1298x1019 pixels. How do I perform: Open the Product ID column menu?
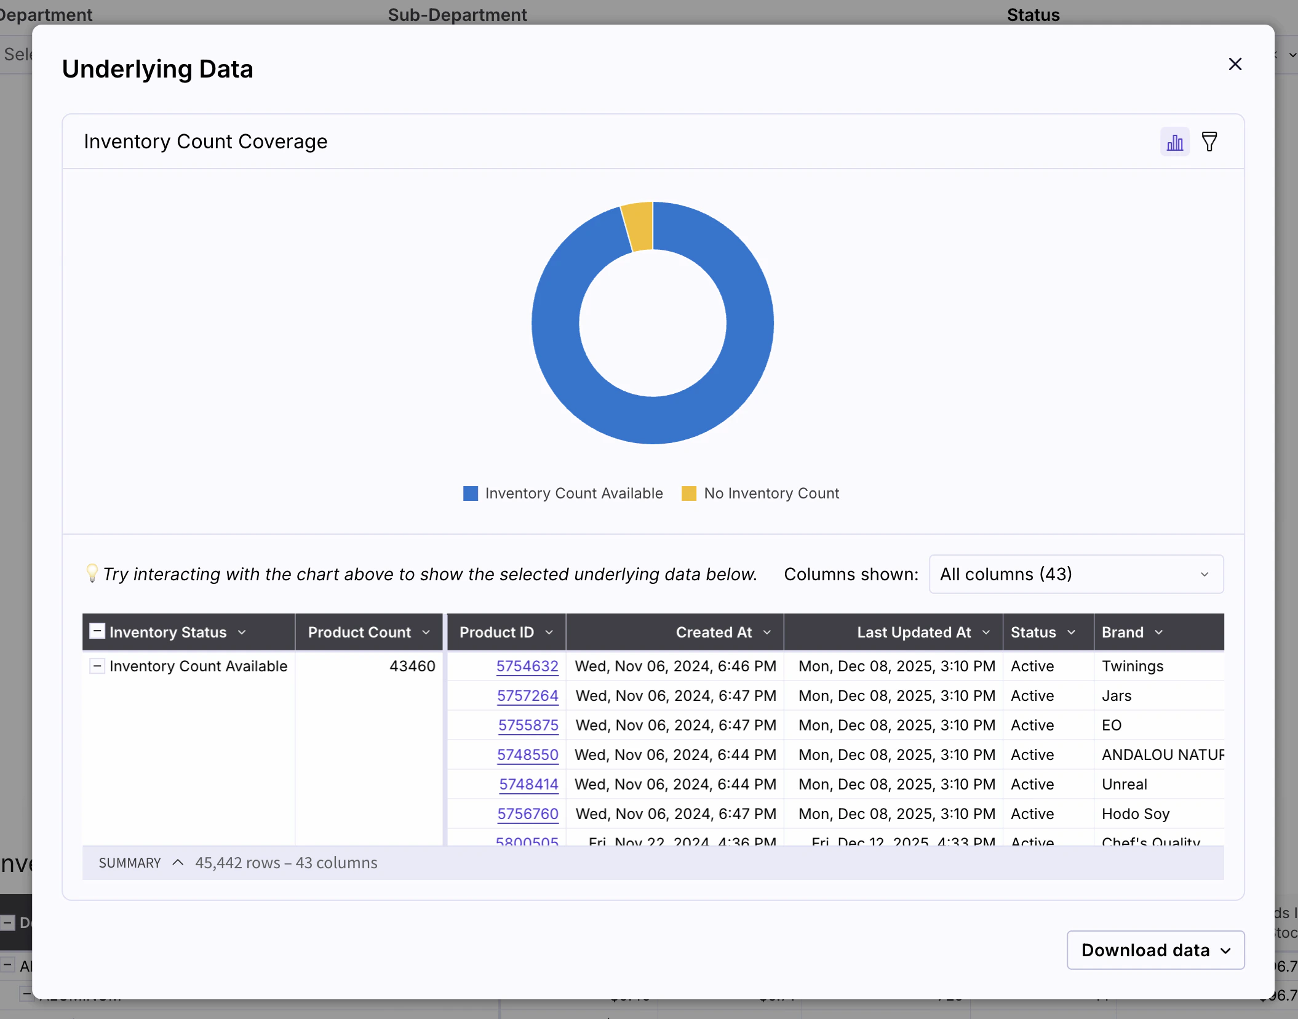(547, 632)
